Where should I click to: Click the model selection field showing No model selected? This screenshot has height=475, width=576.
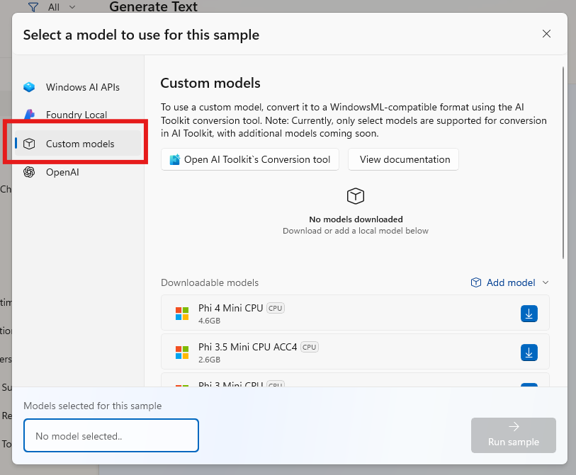(x=111, y=435)
